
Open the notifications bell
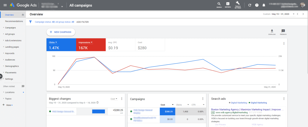point(264,5)
